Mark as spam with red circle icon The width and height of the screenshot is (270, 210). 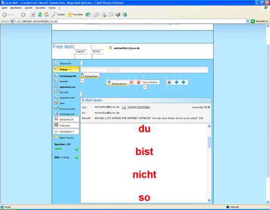point(138,82)
